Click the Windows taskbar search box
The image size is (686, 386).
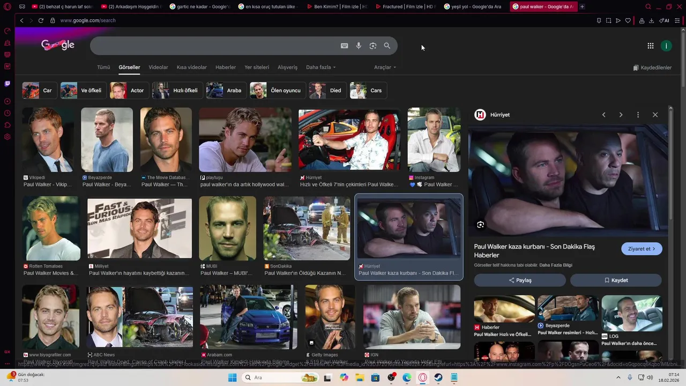[280, 377]
